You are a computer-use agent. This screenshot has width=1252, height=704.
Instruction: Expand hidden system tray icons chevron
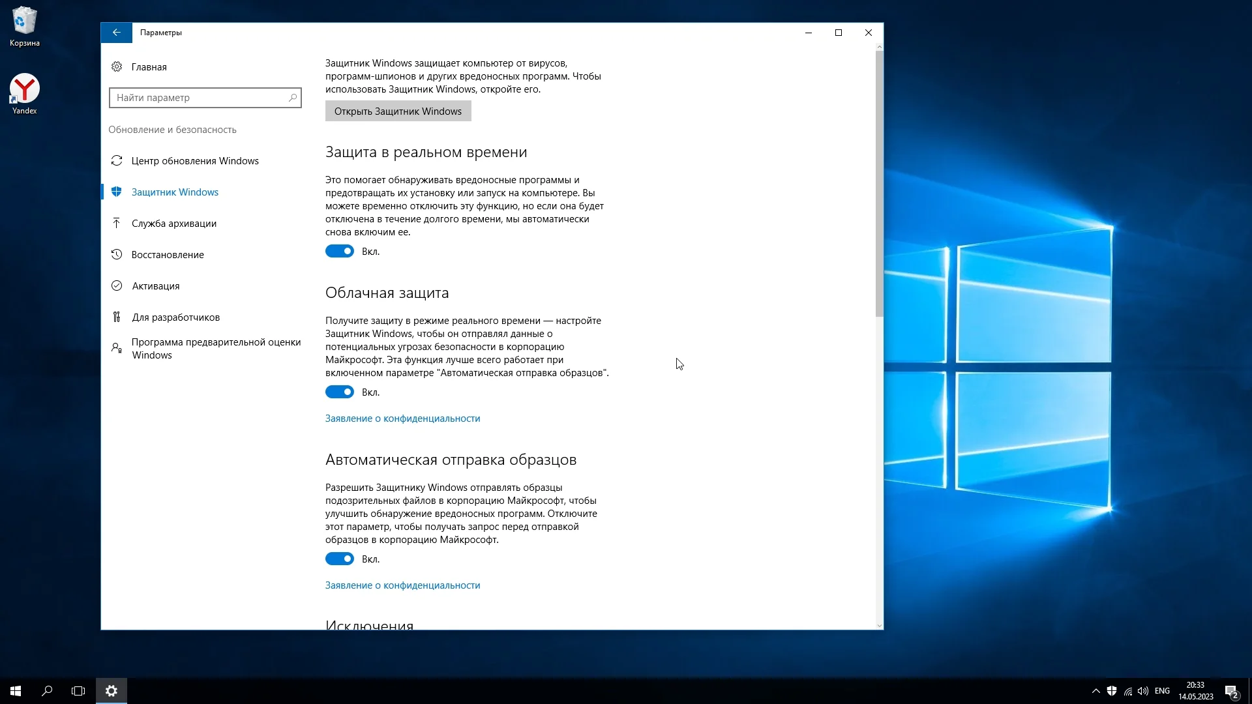point(1095,691)
